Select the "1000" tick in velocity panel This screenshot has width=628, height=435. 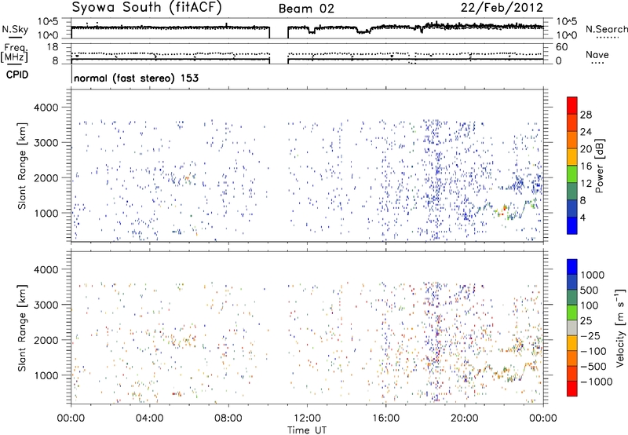tap(46, 375)
